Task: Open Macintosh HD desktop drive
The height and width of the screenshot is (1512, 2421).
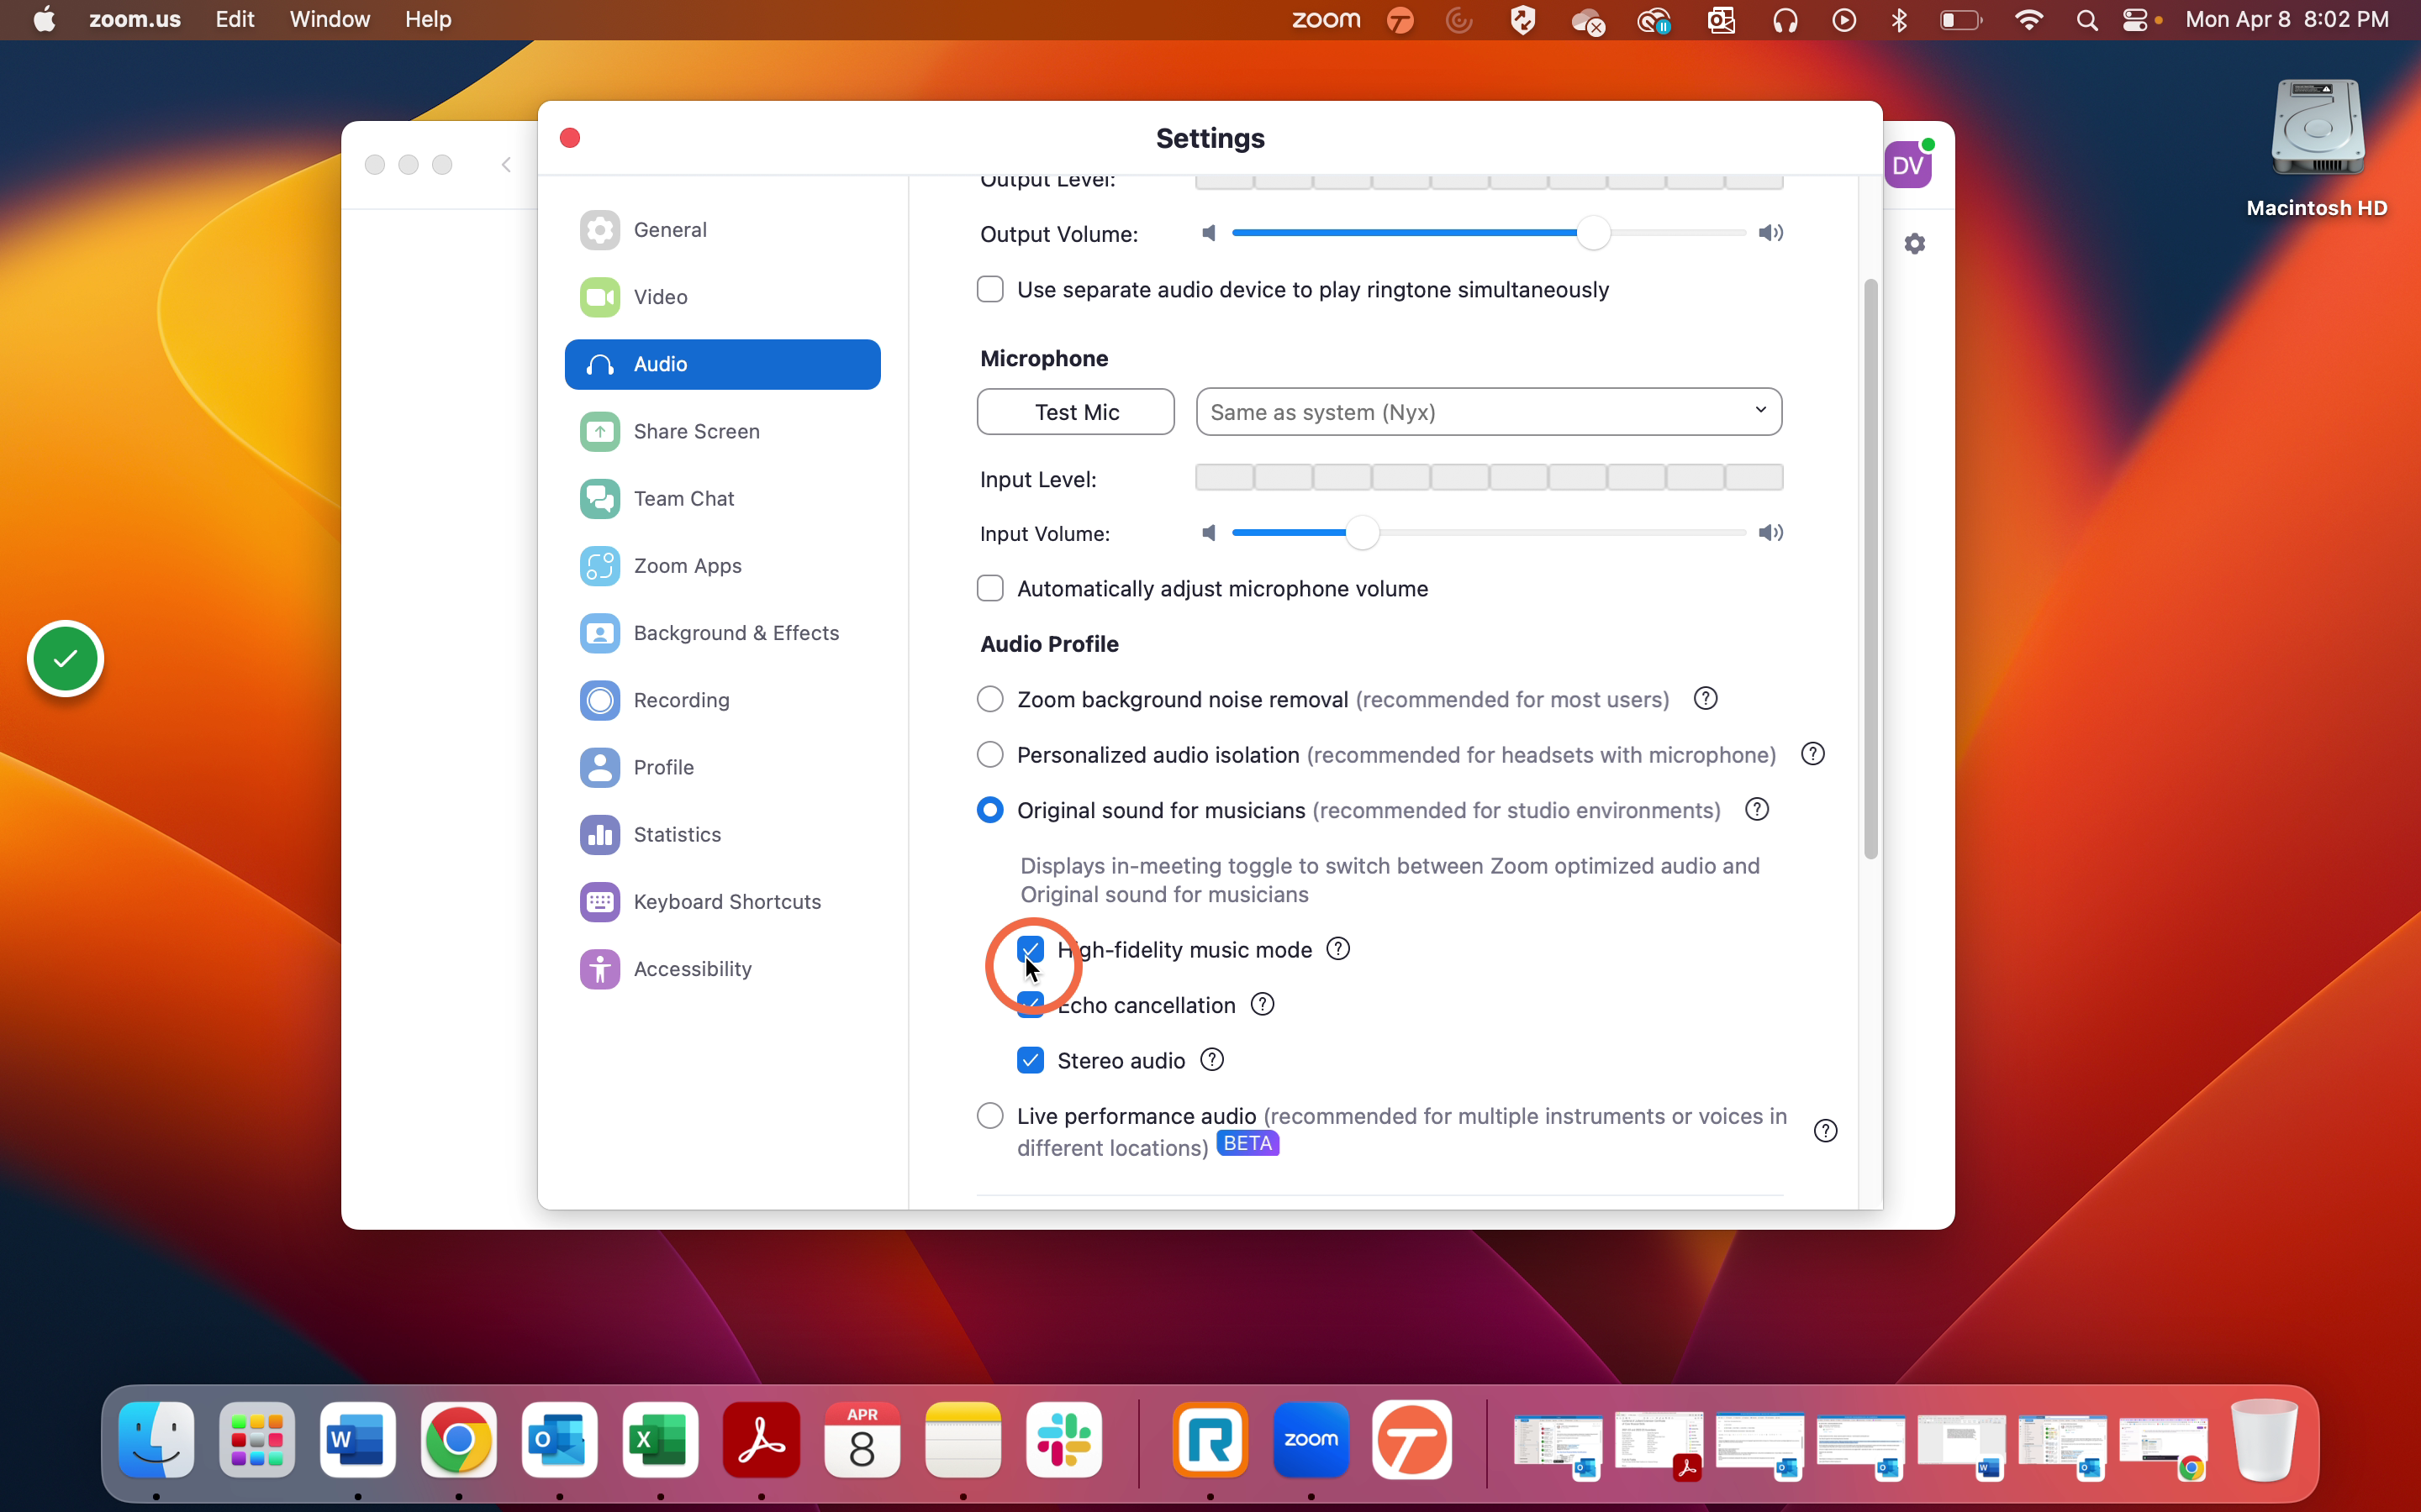Action: coord(2317,148)
